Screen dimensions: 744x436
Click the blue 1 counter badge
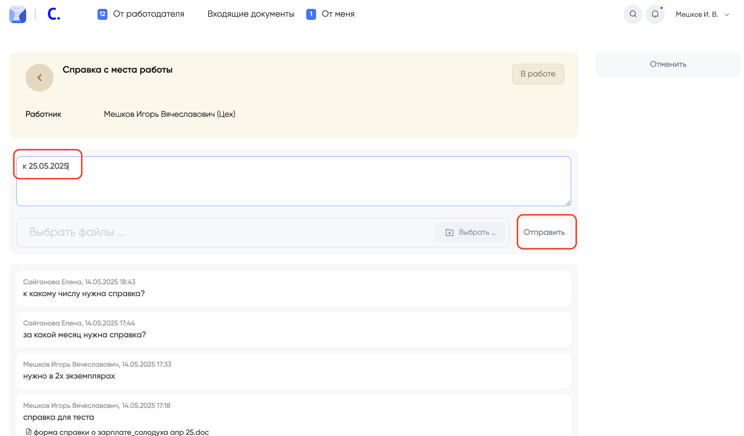pyautogui.click(x=311, y=14)
